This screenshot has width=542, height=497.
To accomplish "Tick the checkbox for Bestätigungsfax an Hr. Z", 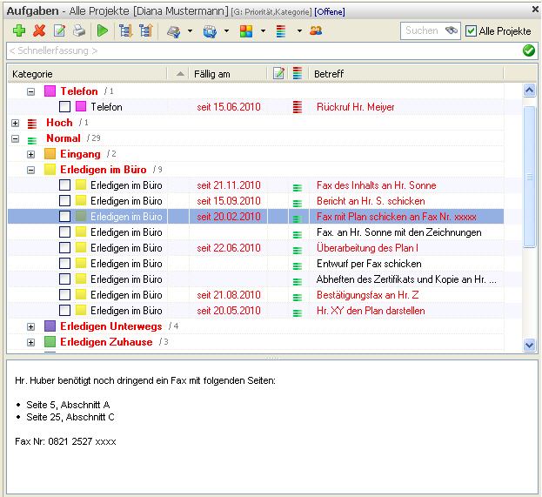I will point(64,295).
